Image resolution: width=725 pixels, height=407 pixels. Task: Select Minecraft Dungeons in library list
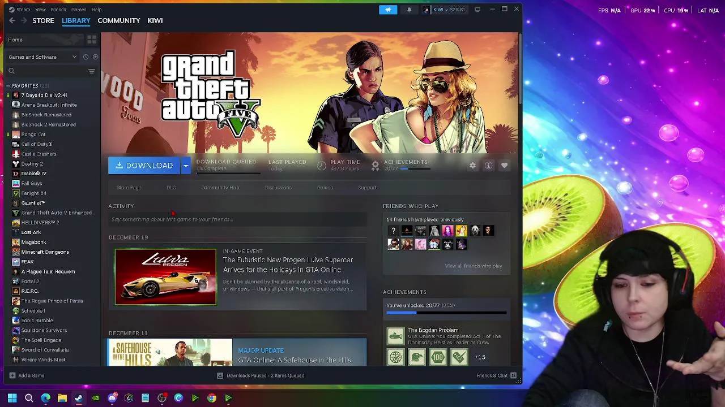(45, 252)
